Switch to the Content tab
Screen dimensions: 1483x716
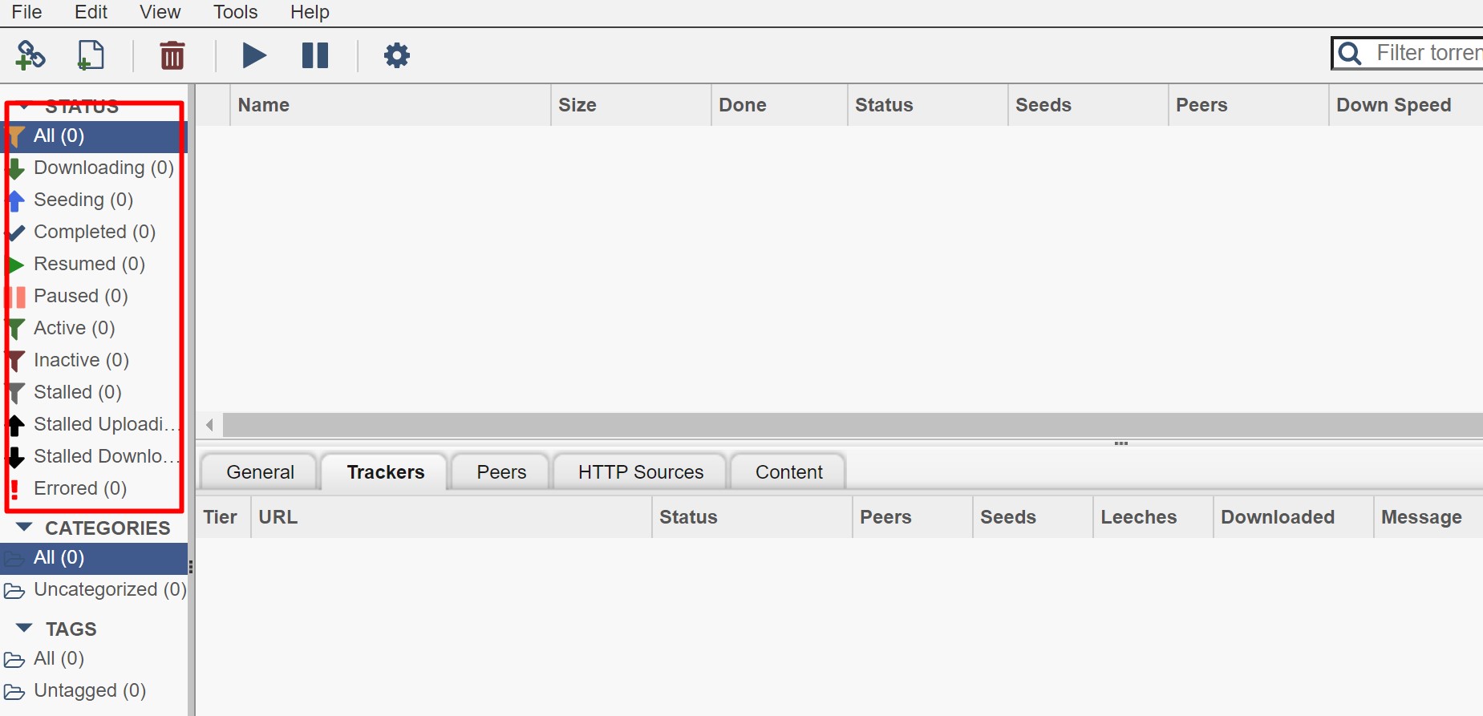(x=789, y=472)
